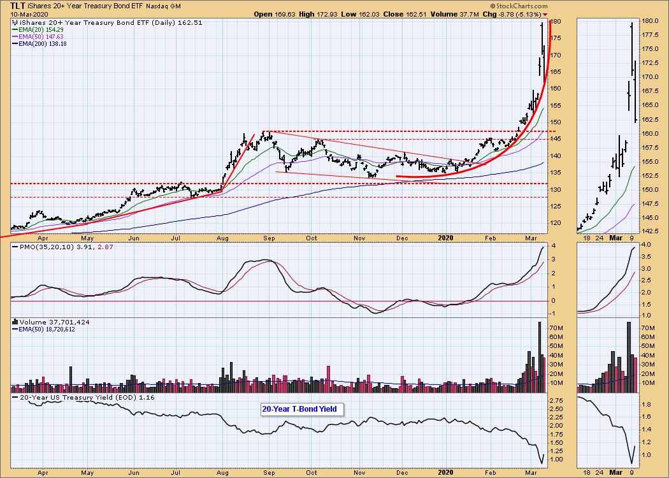This screenshot has width=669, height=478.
Task: Click the Chg -8.78 (-5.13%) value
Action: click(512, 15)
